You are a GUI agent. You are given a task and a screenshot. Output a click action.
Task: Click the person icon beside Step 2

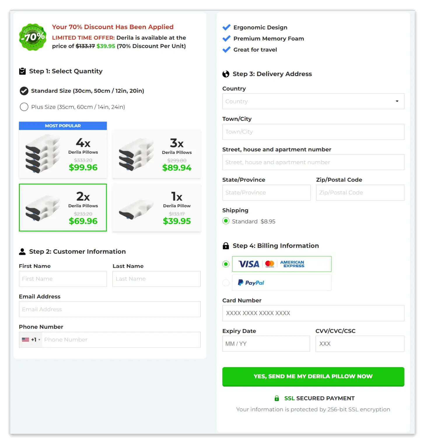point(22,252)
